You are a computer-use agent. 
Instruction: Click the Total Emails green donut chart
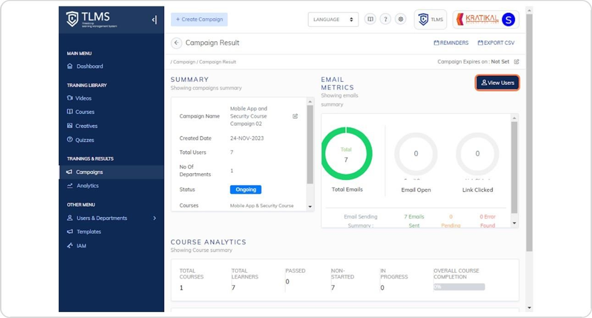coord(346,153)
